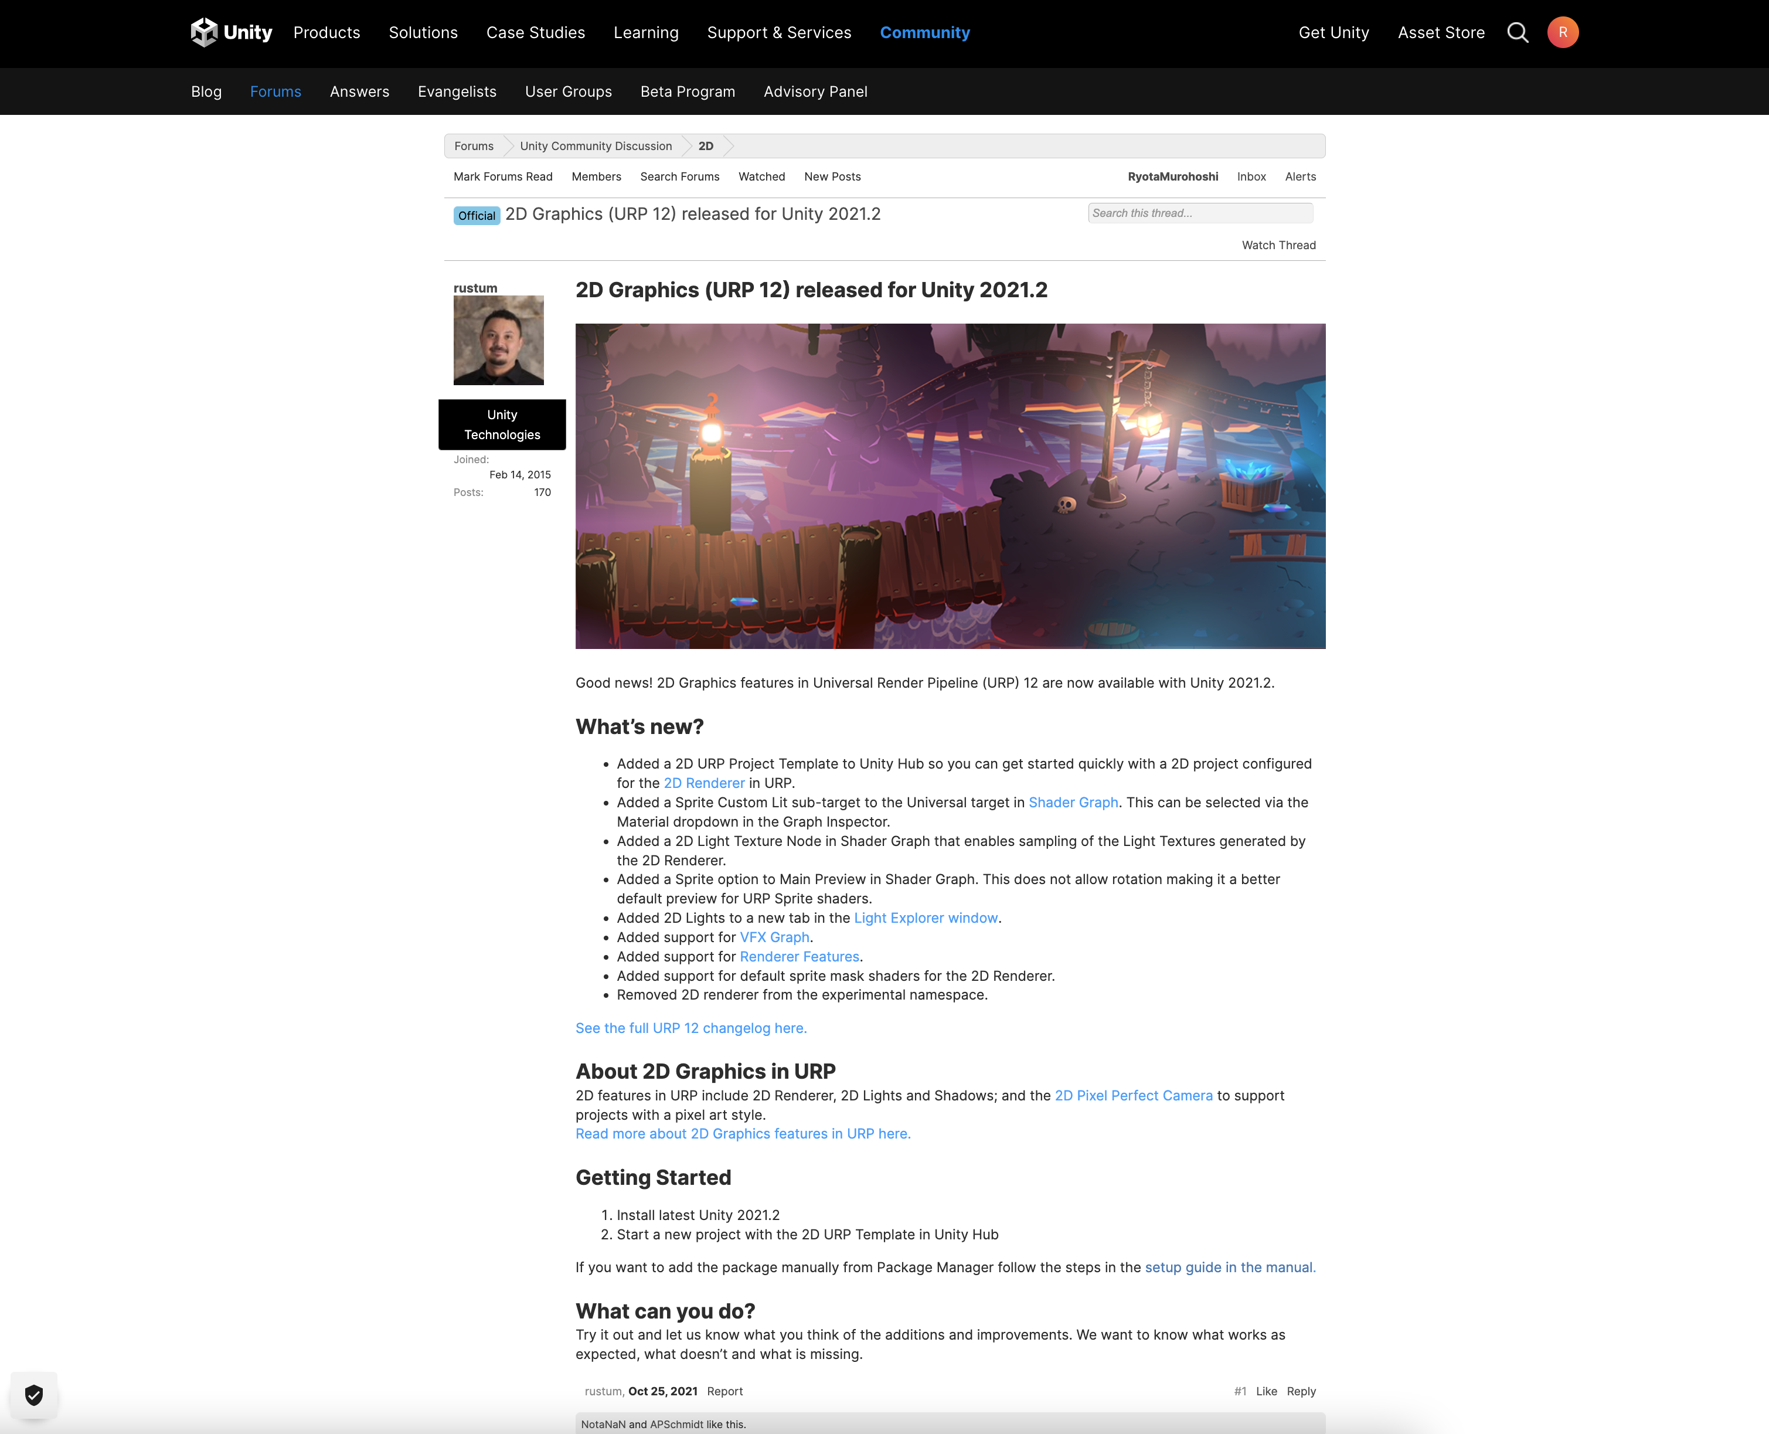Switch to the Answers section
The height and width of the screenshot is (1434, 1769).
[358, 91]
